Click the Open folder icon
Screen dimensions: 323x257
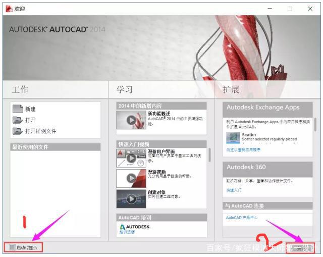(x=18, y=120)
